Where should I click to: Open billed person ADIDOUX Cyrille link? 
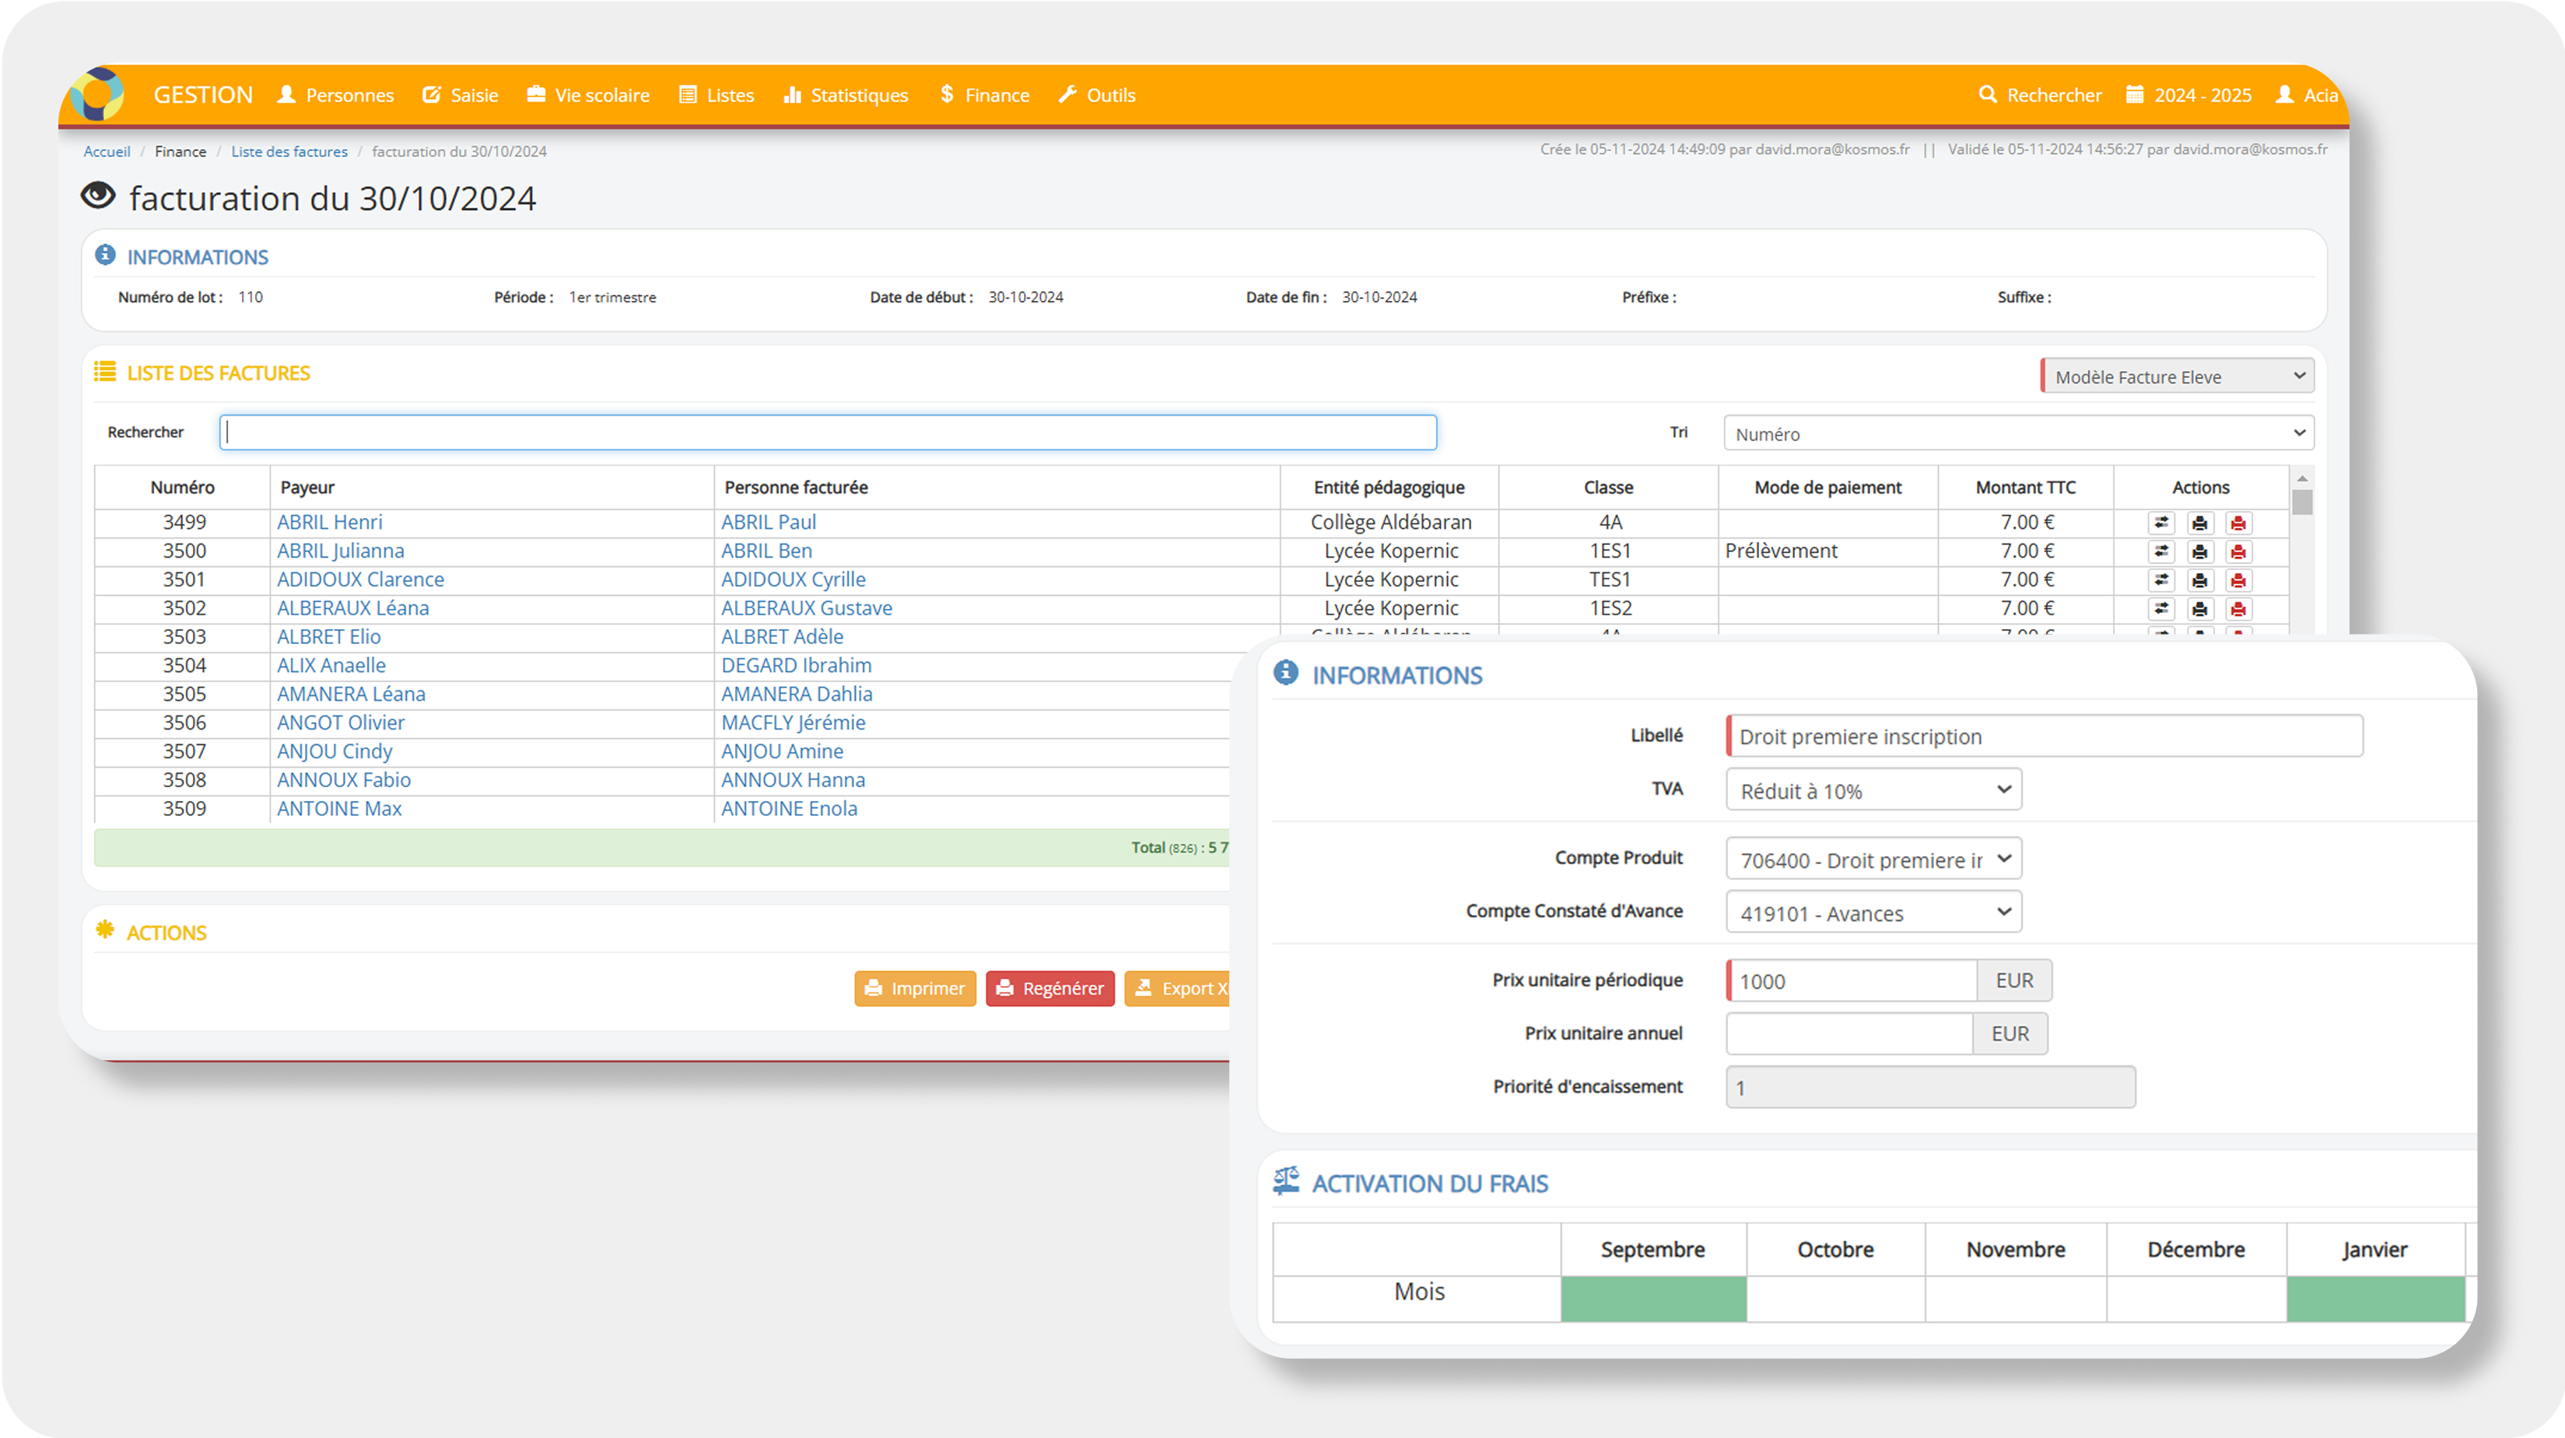click(x=794, y=580)
